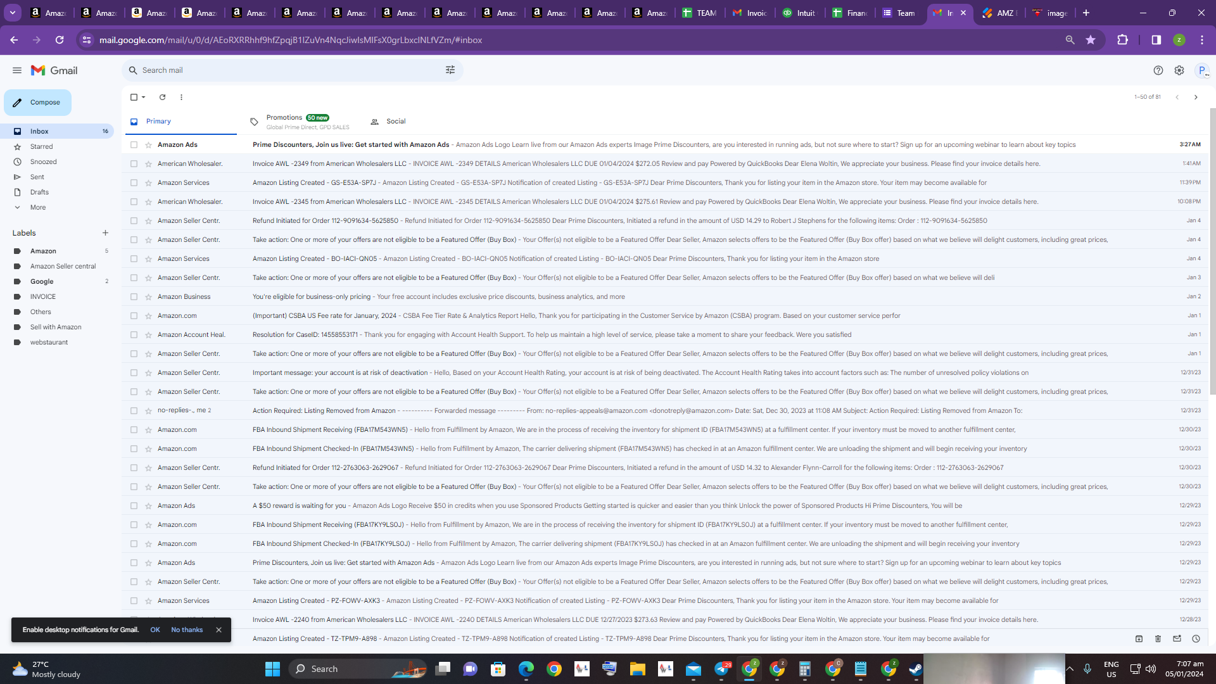Open Windows Start menu
The height and width of the screenshot is (684, 1216).
272,669
